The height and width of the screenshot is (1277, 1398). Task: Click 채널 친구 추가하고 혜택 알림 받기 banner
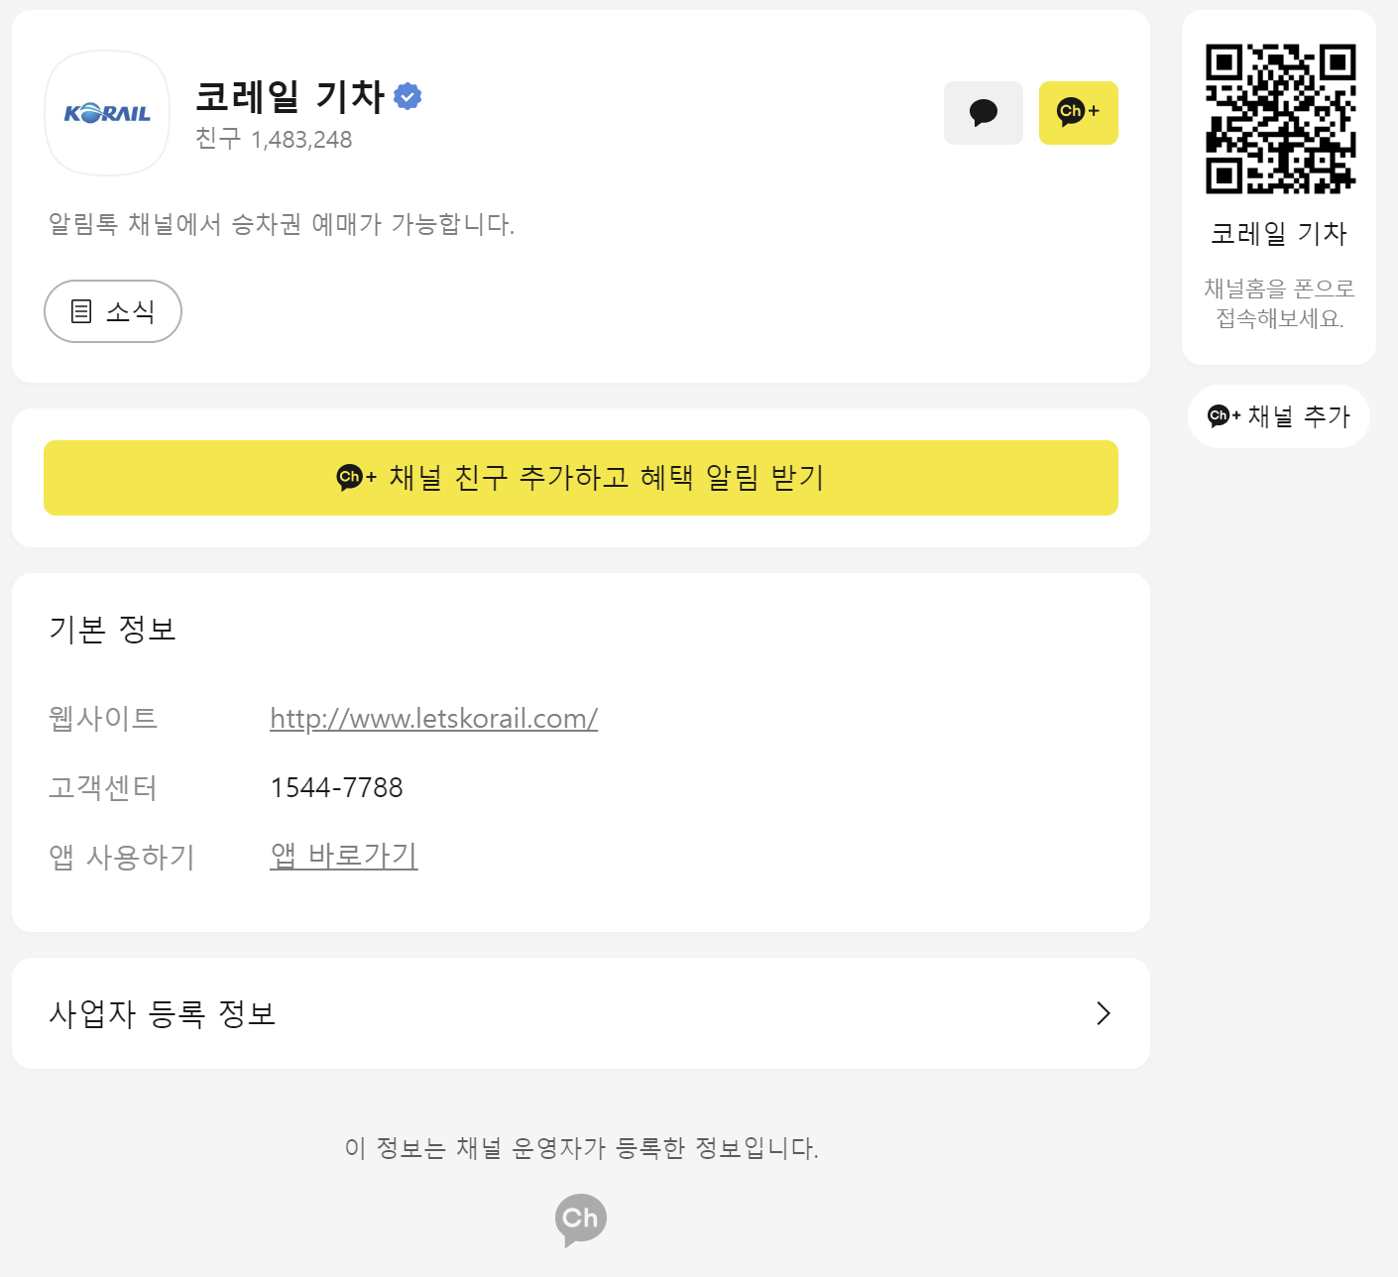tap(581, 478)
